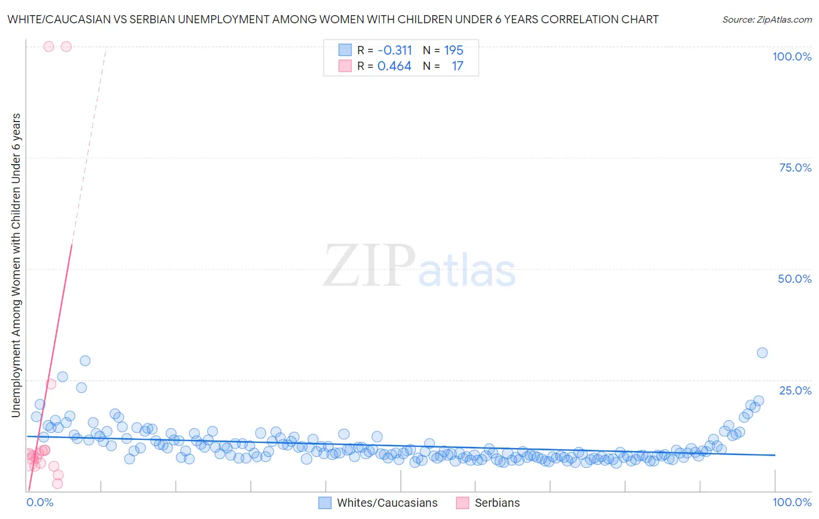Click the chart title text
Image resolution: width=819 pixels, height=519 pixels.
tap(333, 19)
